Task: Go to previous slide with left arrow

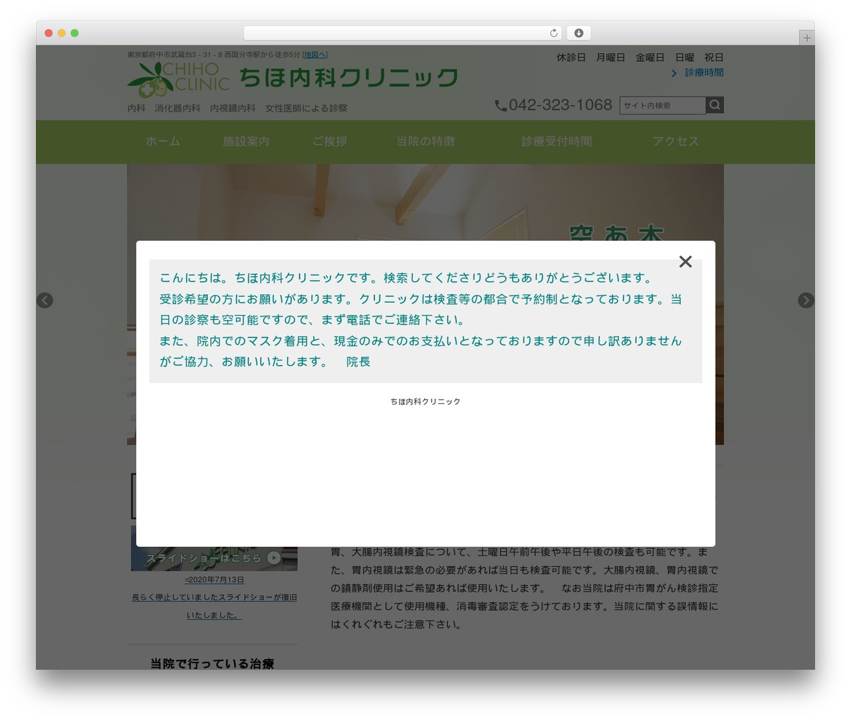Action: 45,300
